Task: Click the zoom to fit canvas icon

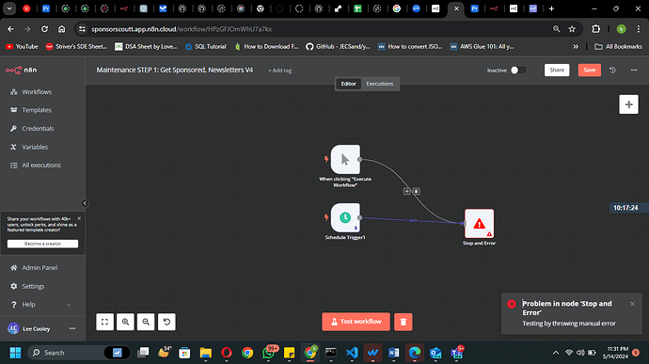Action: [x=104, y=322]
